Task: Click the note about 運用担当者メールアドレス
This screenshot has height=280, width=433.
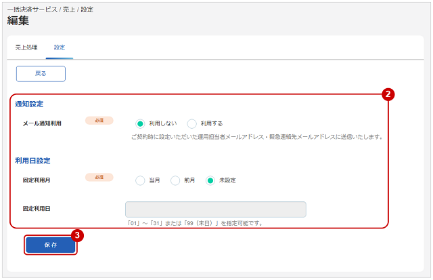Action: [x=257, y=137]
